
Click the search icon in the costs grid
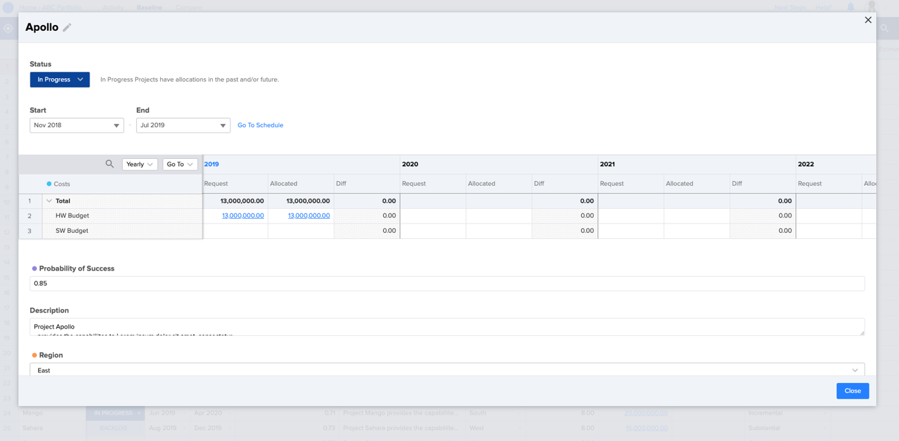(x=110, y=164)
